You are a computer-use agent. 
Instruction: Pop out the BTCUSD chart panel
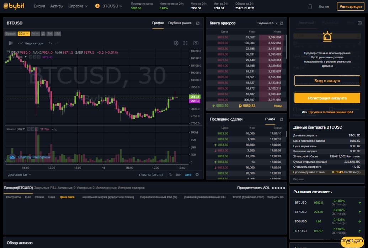[198, 23]
